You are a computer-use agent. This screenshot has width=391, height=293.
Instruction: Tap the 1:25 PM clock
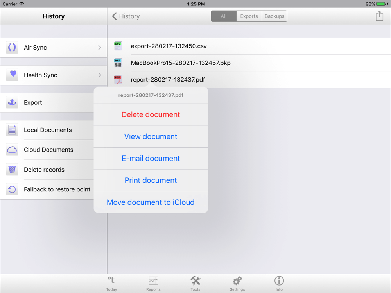tap(196, 4)
